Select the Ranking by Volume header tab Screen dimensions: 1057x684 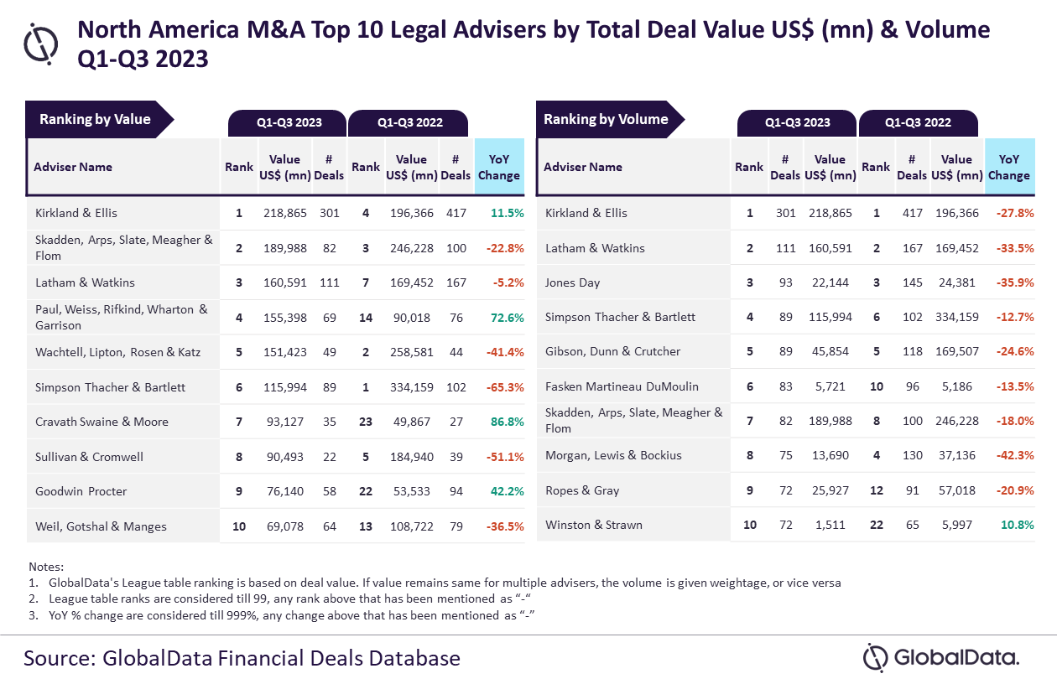[609, 119]
